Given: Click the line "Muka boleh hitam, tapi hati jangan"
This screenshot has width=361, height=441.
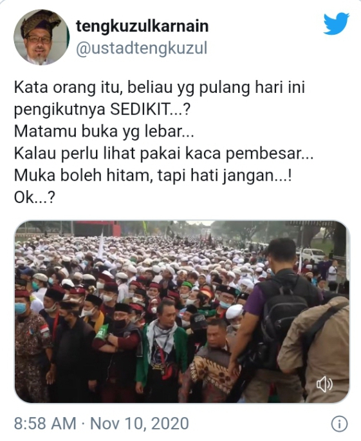Looking at the screenshot, I should [x=153, y=176].
